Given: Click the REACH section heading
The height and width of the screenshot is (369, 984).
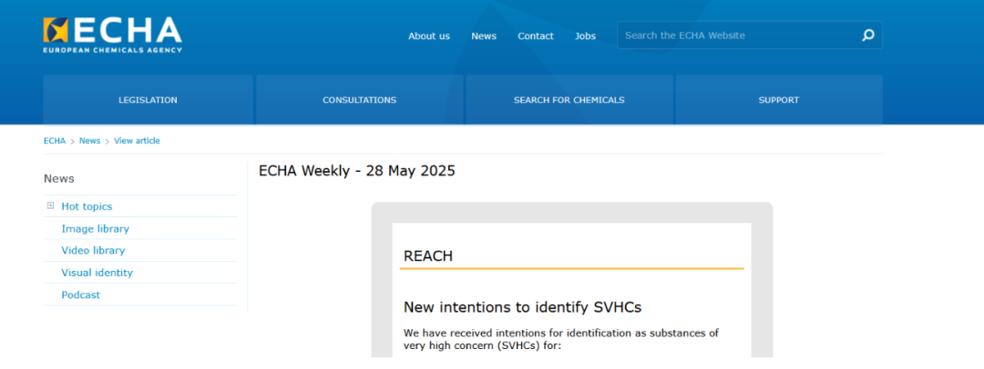Looking at the screenshot, I should point(428,255).
